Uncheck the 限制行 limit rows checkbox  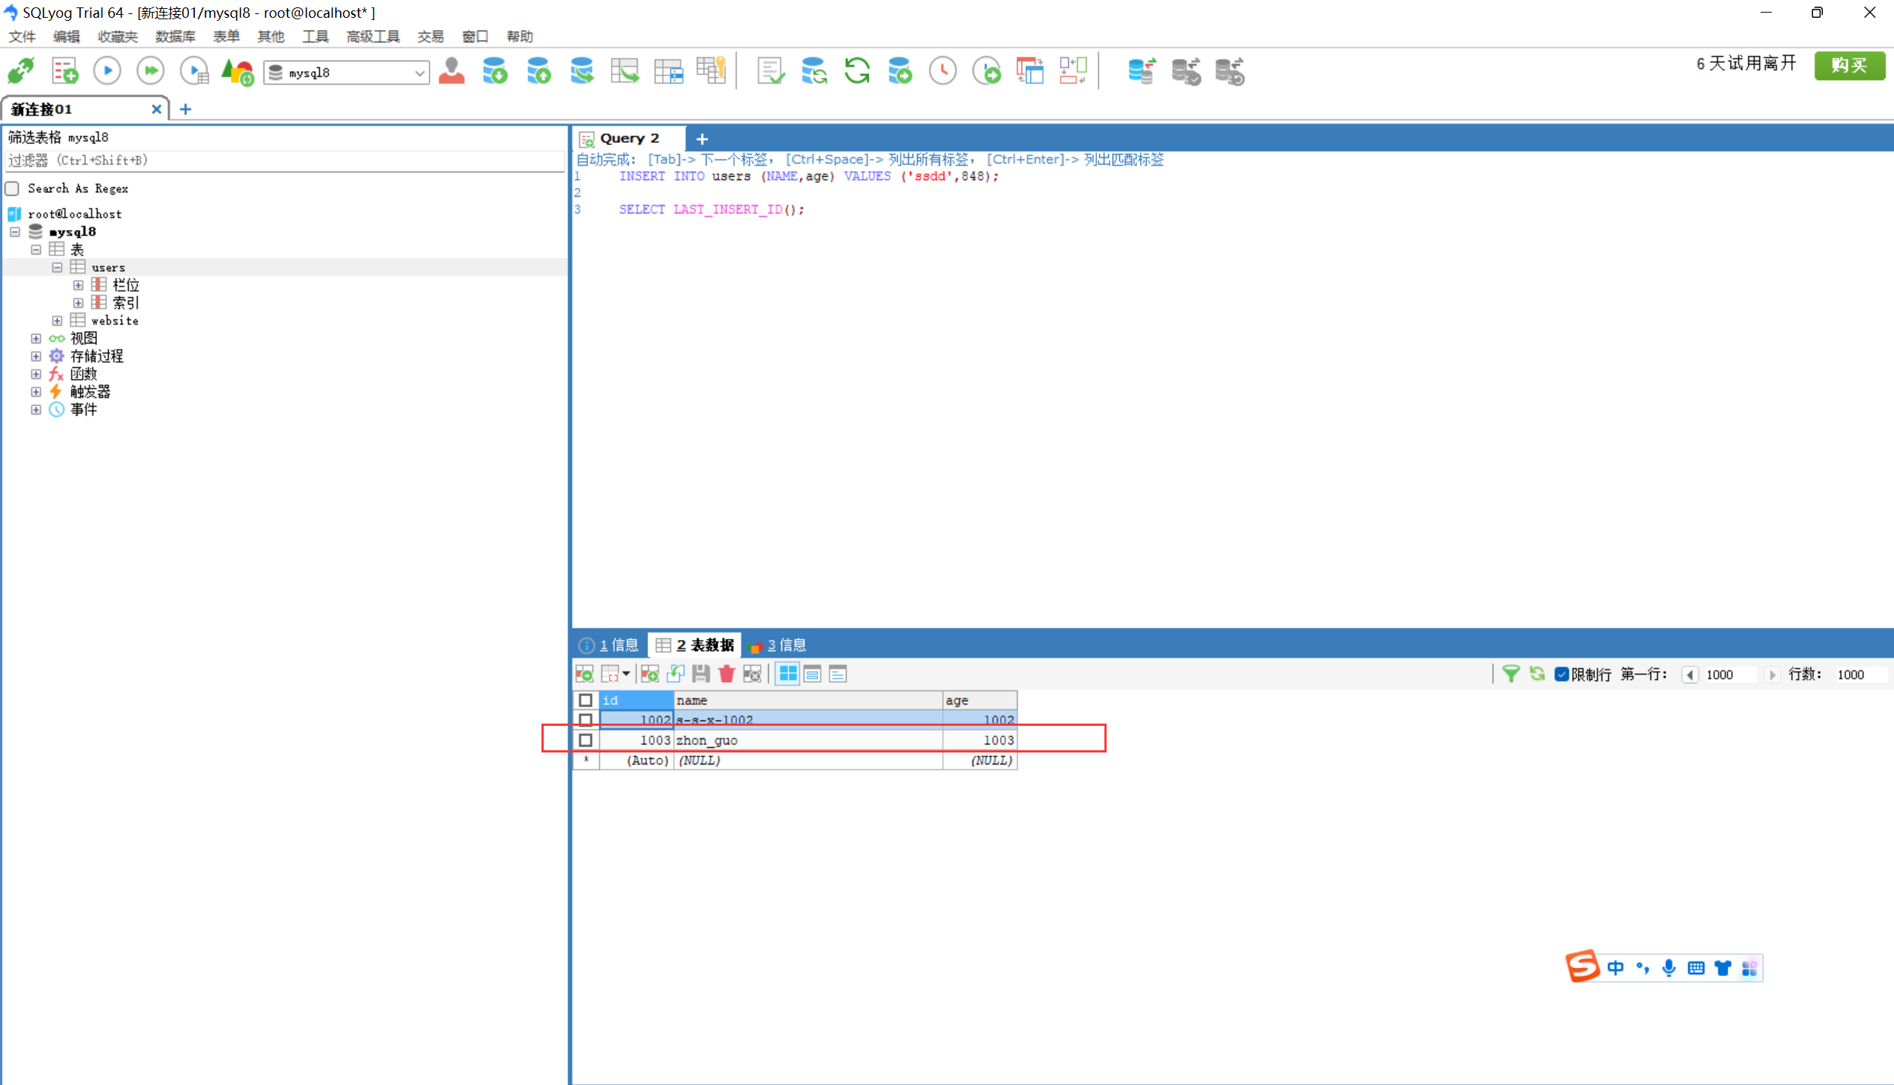tap(1561, 675)
